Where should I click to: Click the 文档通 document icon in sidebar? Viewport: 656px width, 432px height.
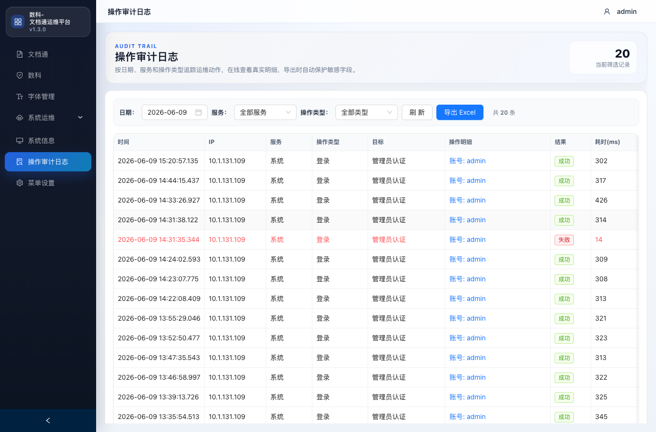20,54
